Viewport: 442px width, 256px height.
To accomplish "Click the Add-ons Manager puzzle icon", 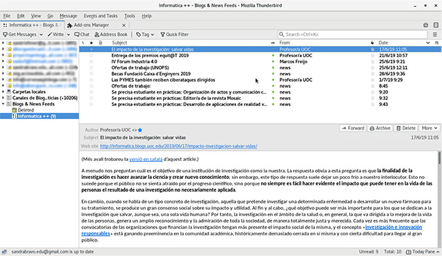I will (70, 25).
